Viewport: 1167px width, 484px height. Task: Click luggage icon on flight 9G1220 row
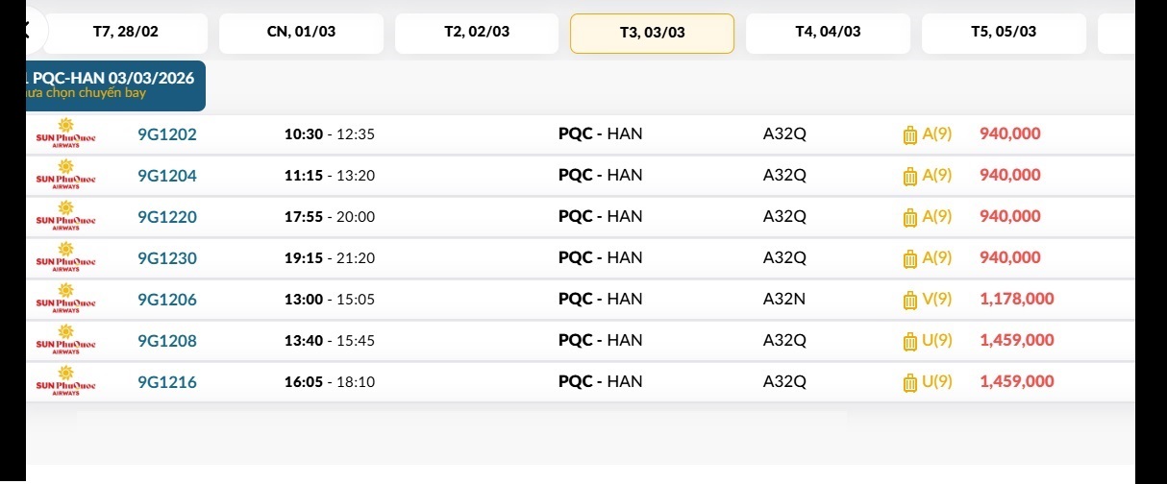coord(909,218)
